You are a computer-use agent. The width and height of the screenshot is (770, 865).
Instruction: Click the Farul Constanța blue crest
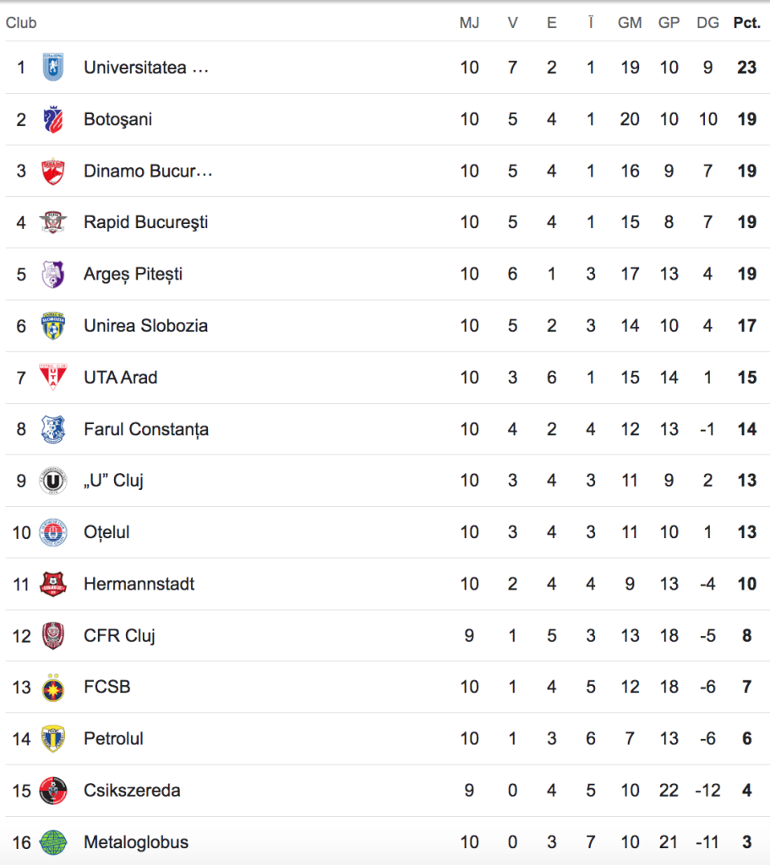pyautogui.click(x=53, y=429)
